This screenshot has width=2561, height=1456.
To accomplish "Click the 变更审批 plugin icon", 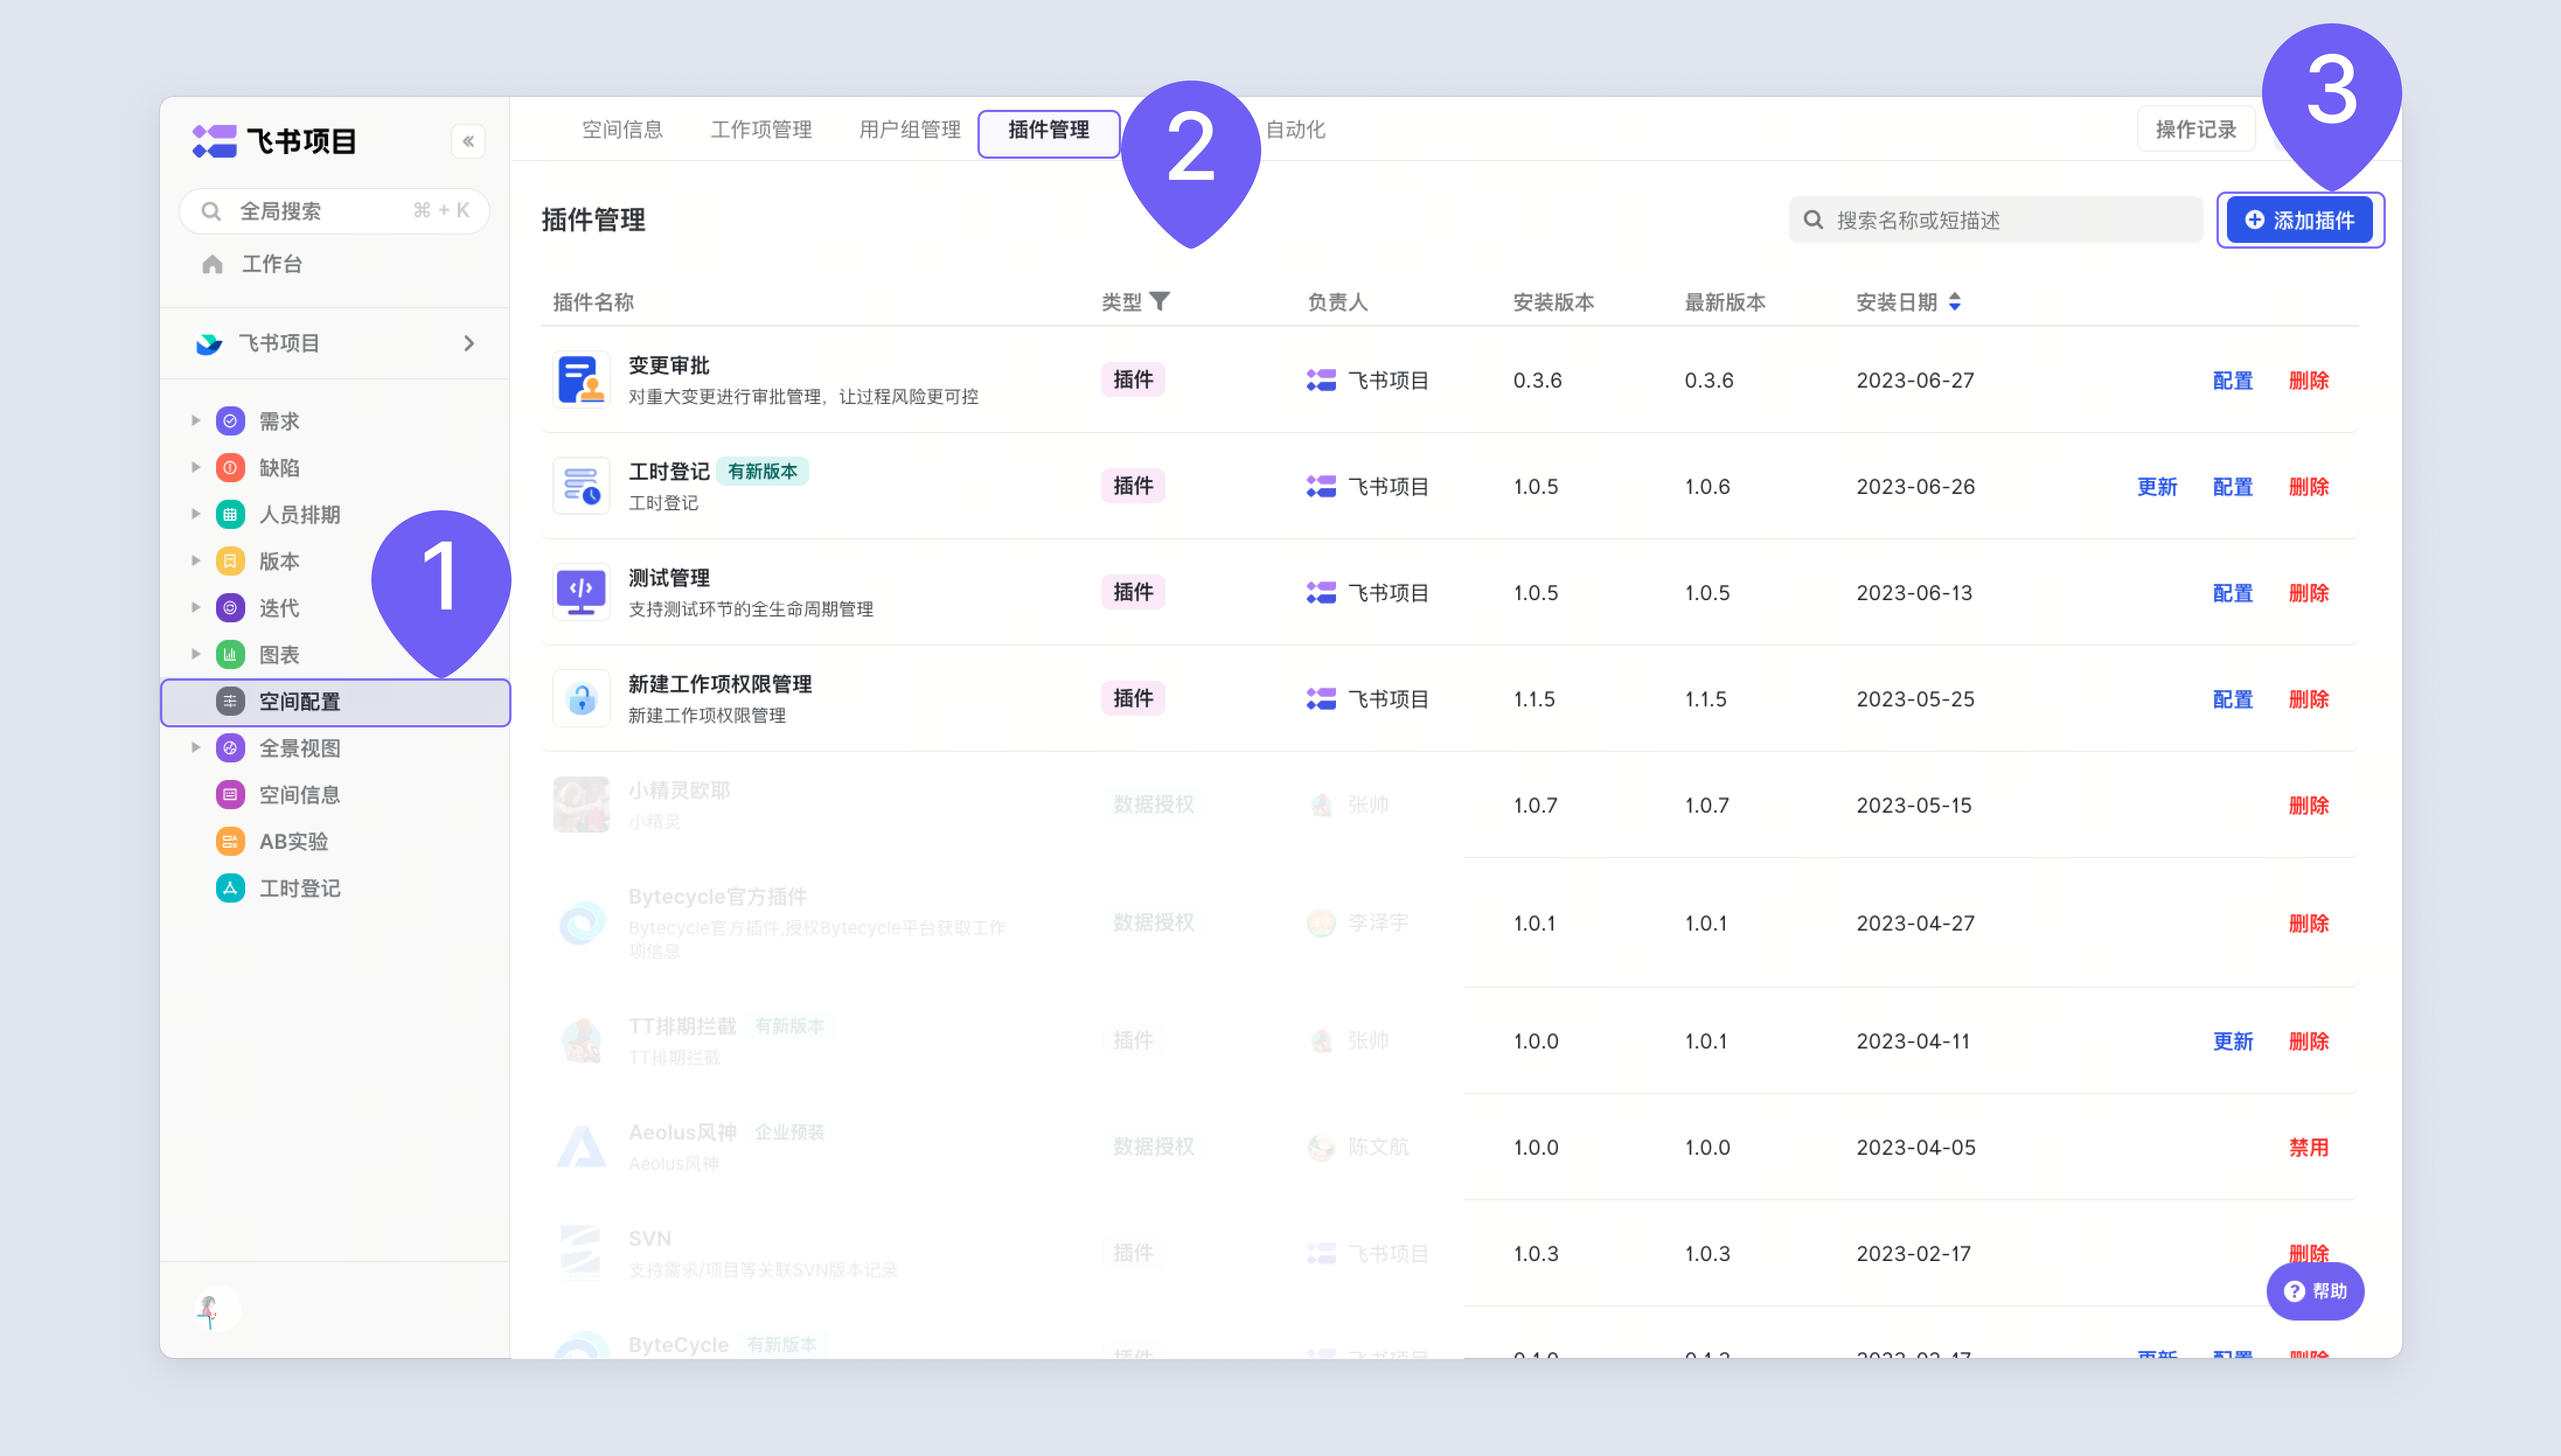I will pyautogui.click(x=581, y=380).
